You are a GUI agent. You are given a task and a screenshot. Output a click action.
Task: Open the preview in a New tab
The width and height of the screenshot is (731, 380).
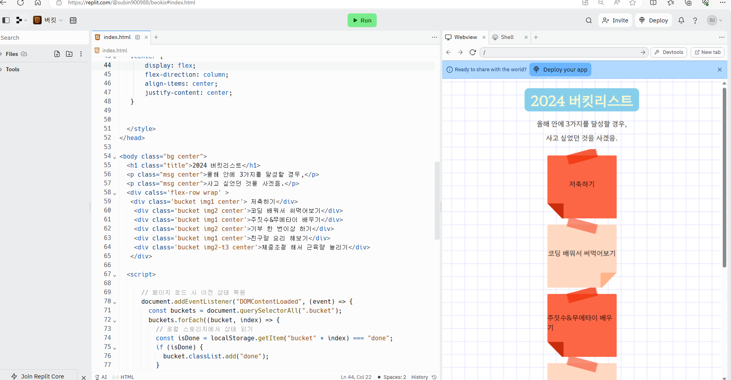[708, 52]
